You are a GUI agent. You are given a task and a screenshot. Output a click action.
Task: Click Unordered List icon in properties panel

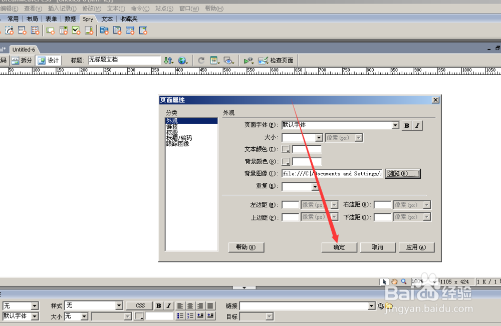point(180,316)
